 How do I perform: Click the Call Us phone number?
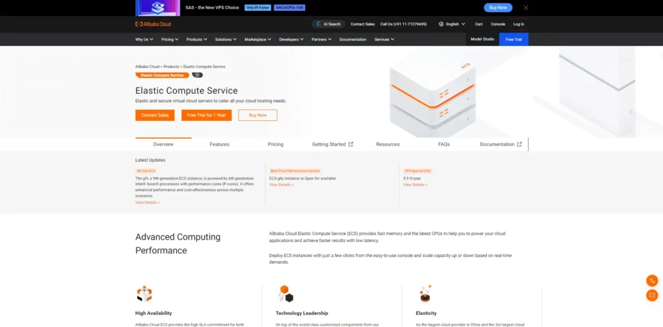(403, 24)
